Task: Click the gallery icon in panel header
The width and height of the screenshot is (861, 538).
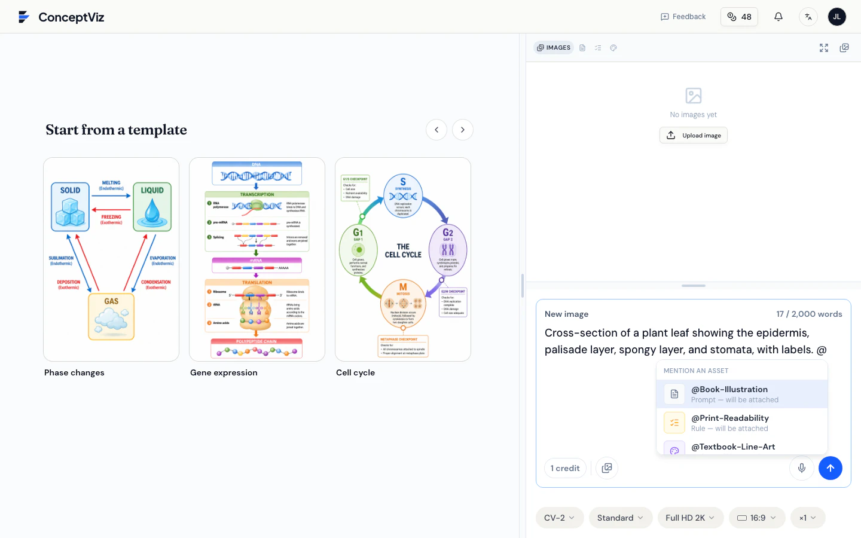Action: pos(844,48)
